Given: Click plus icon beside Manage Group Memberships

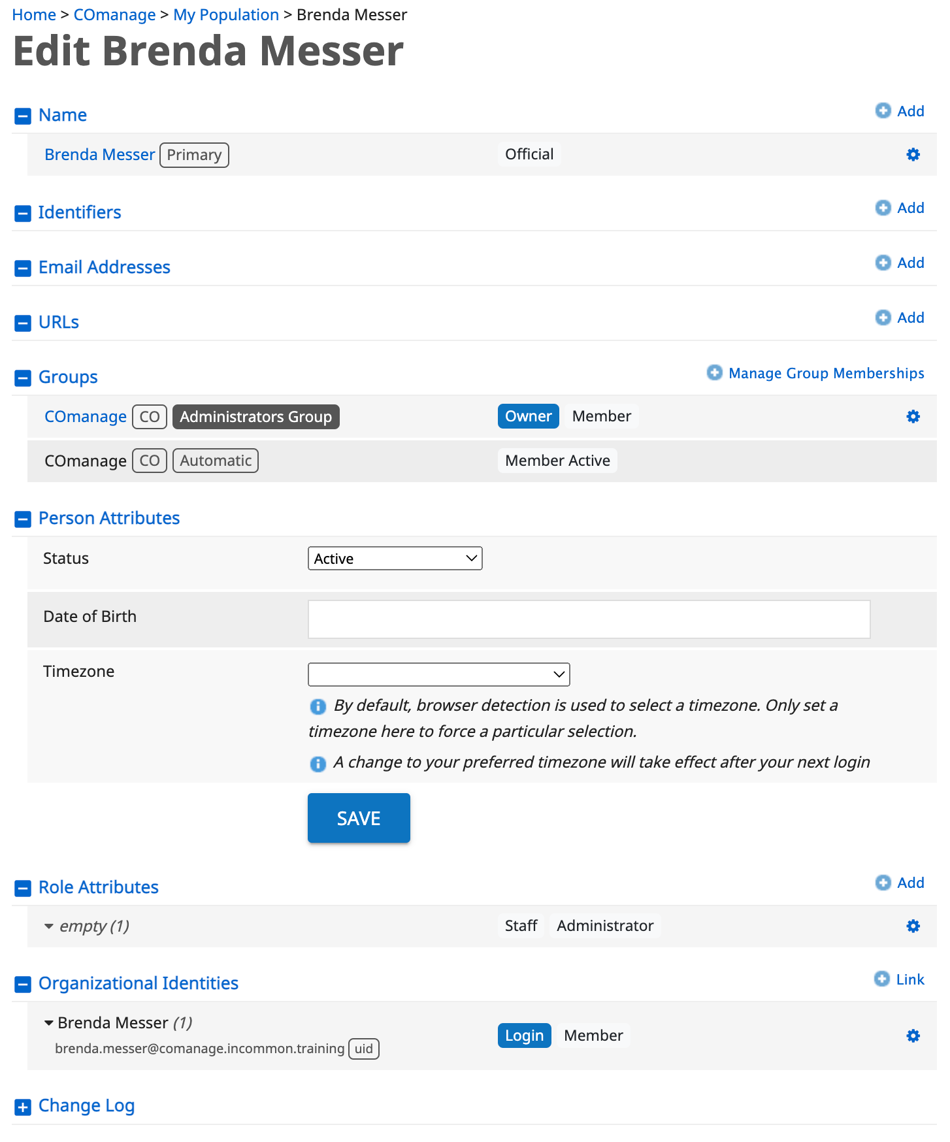Looking at the screenshot, I should (715, 372).
